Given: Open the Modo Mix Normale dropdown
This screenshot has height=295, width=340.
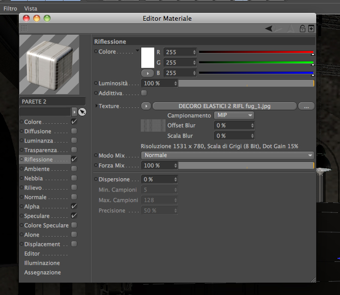Looking at the screenshot, I should coord(227,155).
